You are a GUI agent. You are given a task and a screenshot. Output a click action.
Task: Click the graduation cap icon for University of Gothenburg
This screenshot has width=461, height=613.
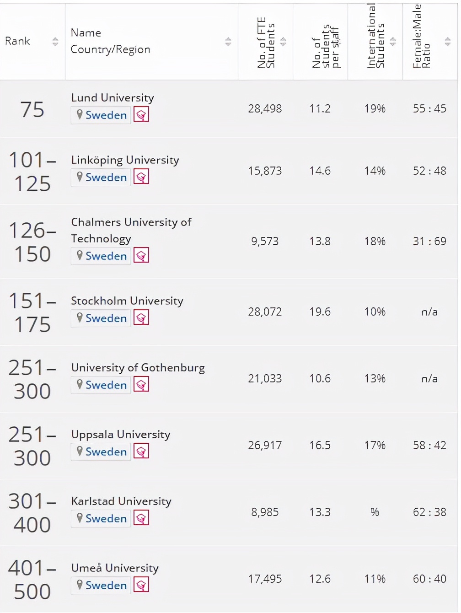click(x=141, y=384)
